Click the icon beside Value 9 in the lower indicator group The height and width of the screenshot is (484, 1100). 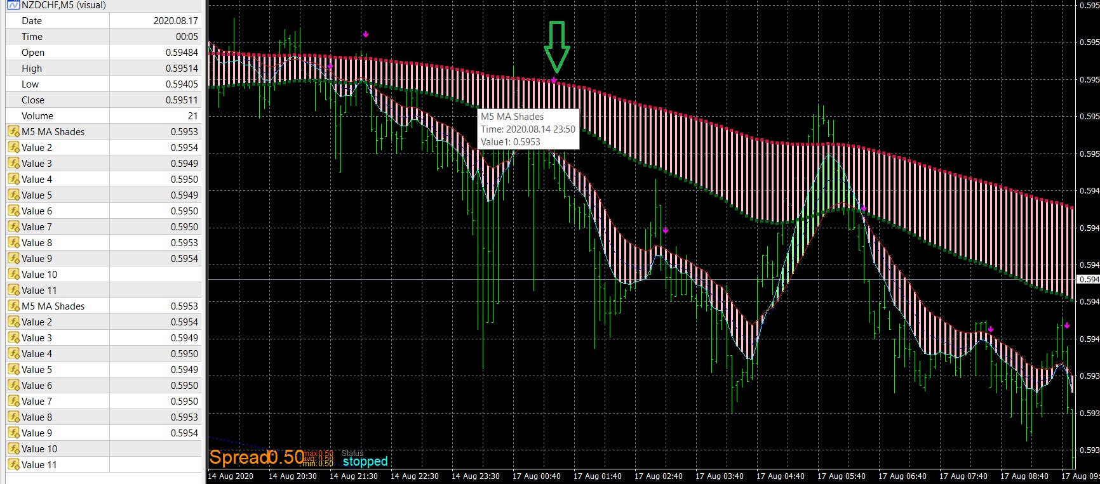coord(13,433)
